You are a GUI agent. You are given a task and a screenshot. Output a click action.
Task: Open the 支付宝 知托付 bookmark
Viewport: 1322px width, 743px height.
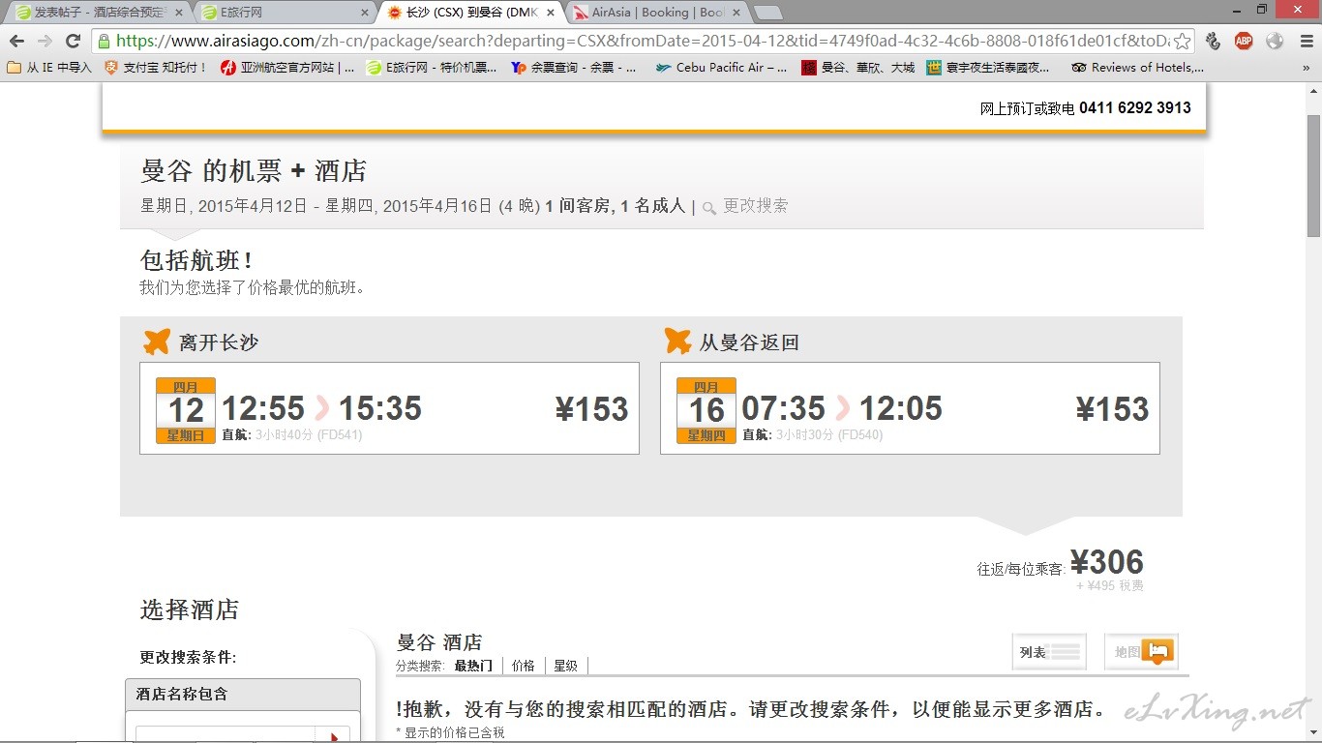(156, 68)
